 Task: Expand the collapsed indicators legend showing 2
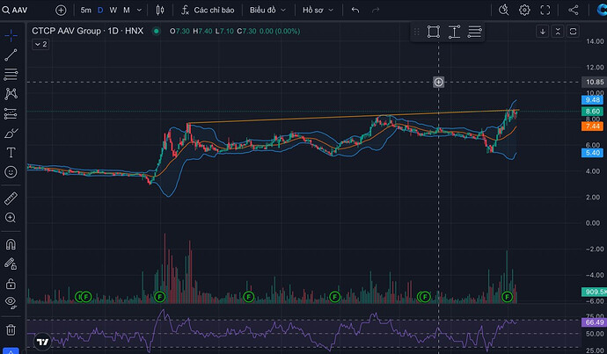click(40, 44)
